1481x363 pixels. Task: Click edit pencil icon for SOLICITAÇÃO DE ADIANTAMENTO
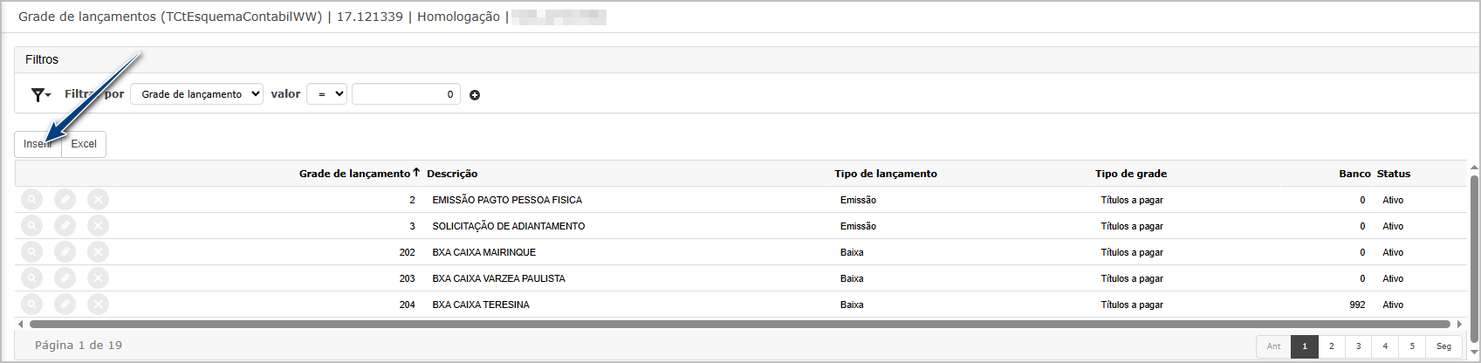(x=65, y=226)
